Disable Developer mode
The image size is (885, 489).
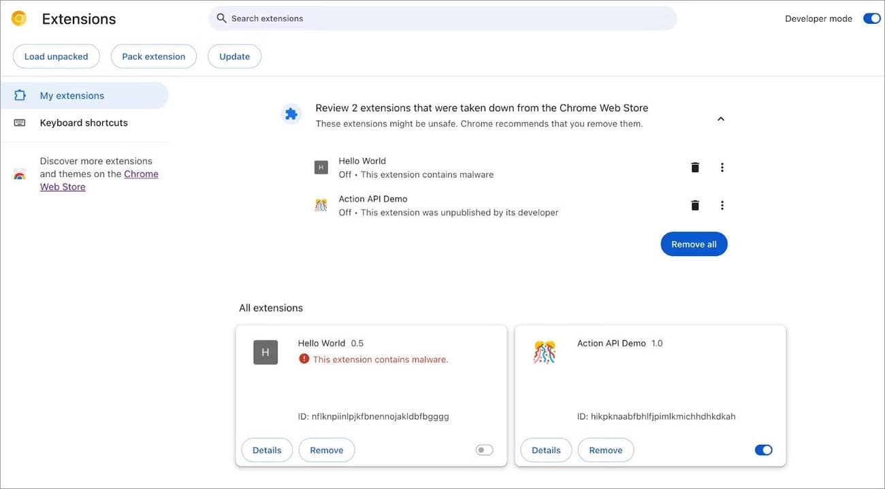click(871, 16)
